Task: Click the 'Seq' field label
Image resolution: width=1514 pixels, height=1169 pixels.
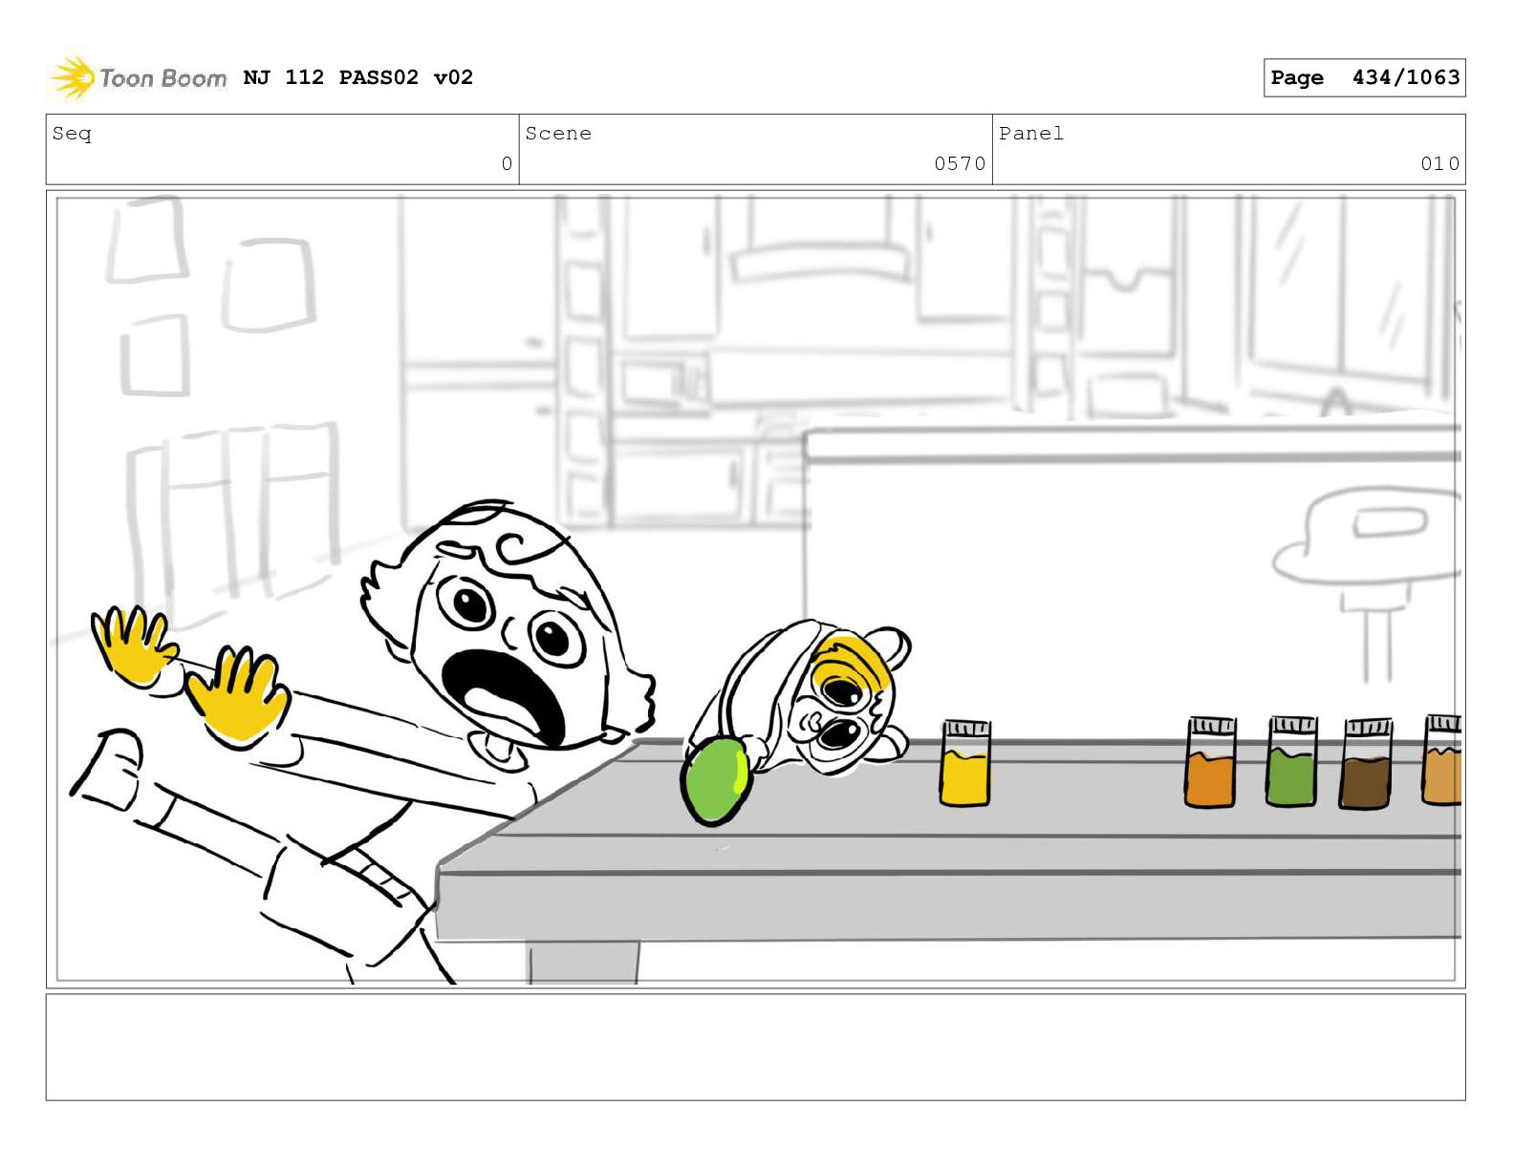Action: [72, 134]
